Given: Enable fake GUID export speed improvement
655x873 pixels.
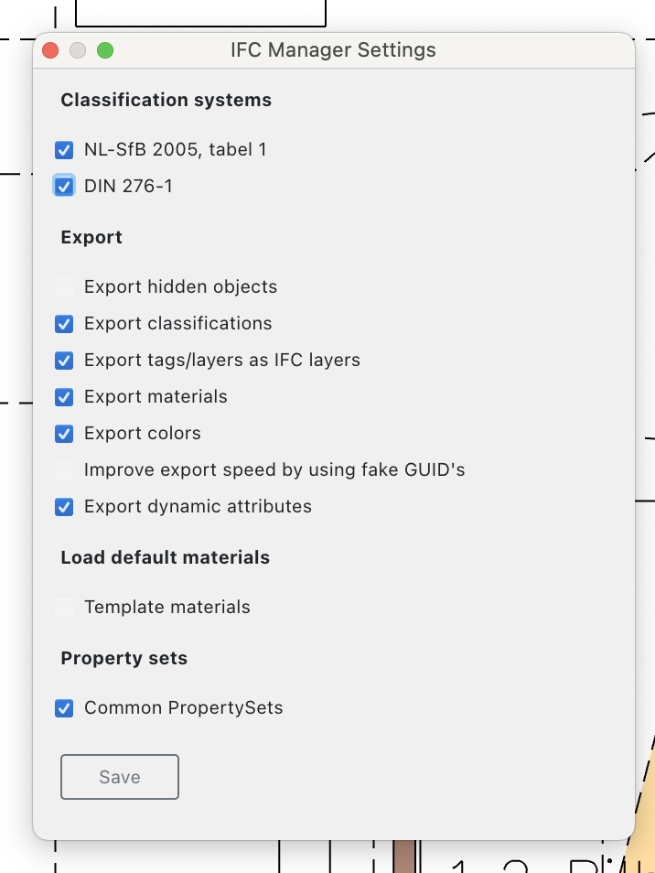Looking at the screenshot, I should 64,469.
